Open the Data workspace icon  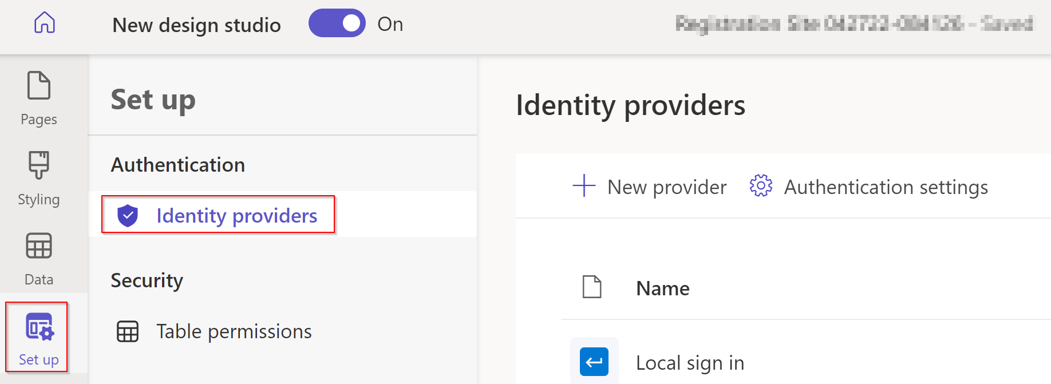coord(38,245)
